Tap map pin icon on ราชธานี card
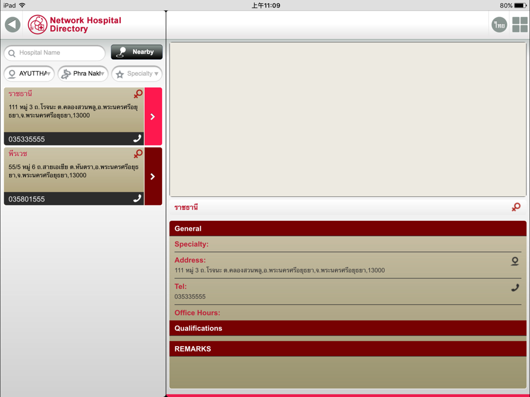 tap(138, 94)
